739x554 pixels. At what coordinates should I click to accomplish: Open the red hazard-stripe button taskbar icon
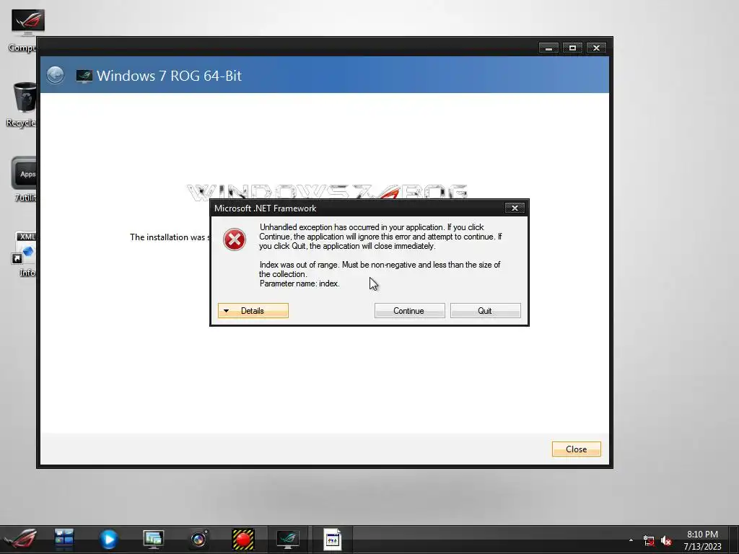pos(243,540)
